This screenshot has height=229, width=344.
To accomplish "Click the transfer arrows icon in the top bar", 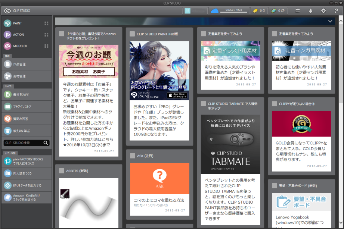I will tap(297, 10).
